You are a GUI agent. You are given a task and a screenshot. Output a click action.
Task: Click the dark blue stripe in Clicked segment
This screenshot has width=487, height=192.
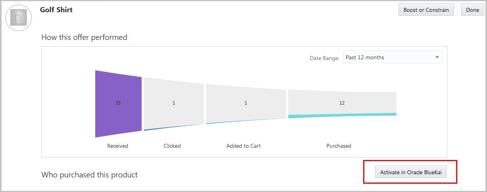coord(174,127)
